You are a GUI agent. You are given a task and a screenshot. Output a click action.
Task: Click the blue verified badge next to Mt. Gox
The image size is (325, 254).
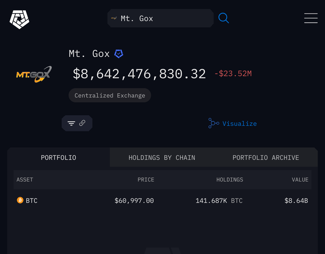point(119,54)
